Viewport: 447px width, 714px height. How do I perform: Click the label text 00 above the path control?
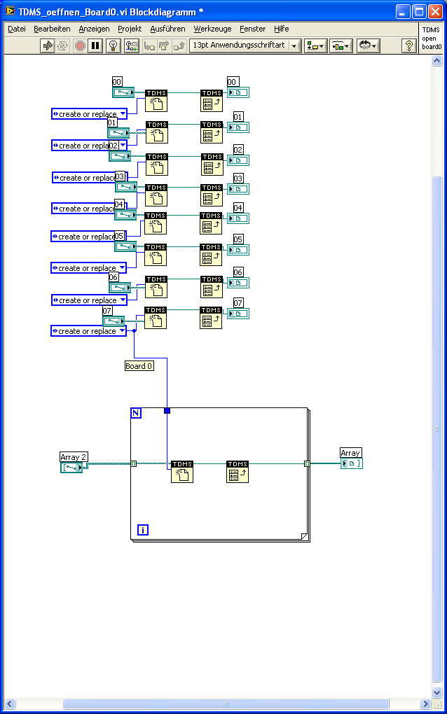117,81
